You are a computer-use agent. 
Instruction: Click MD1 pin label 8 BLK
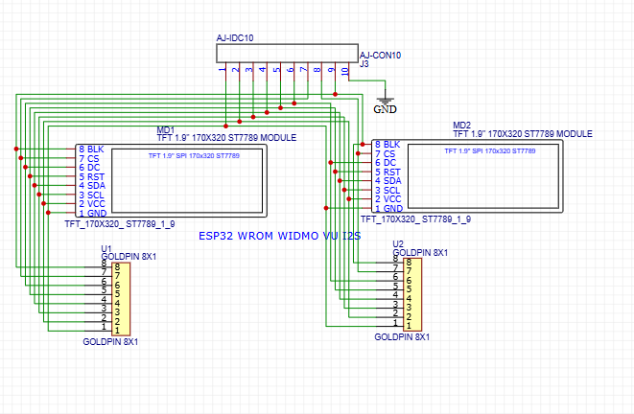(92, 149)
